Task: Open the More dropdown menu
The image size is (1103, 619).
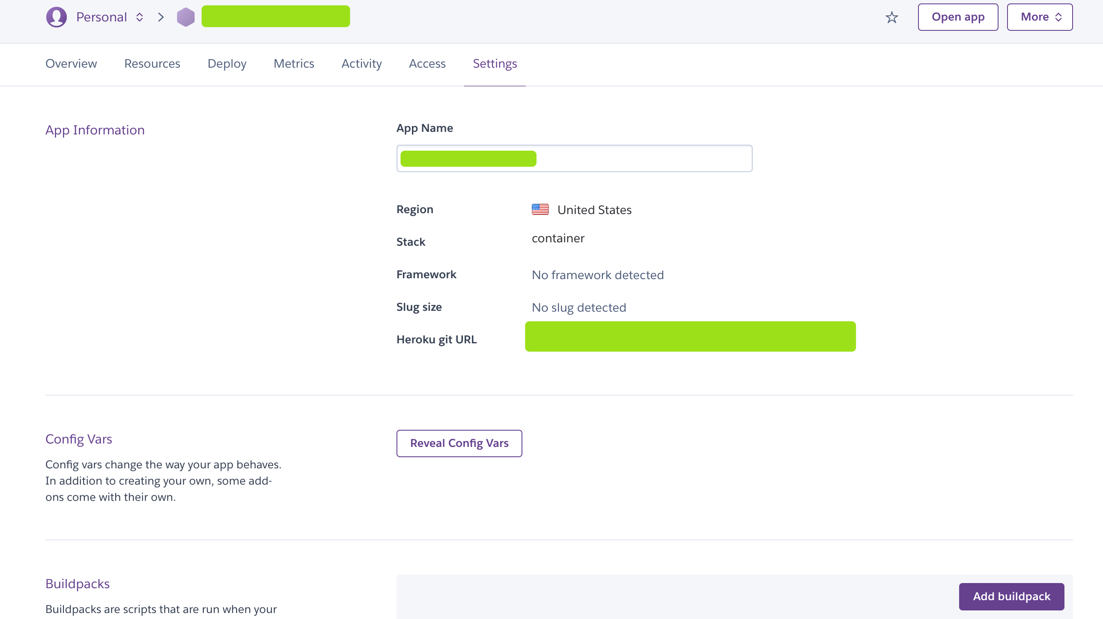Action: (x=1039, y=17)
